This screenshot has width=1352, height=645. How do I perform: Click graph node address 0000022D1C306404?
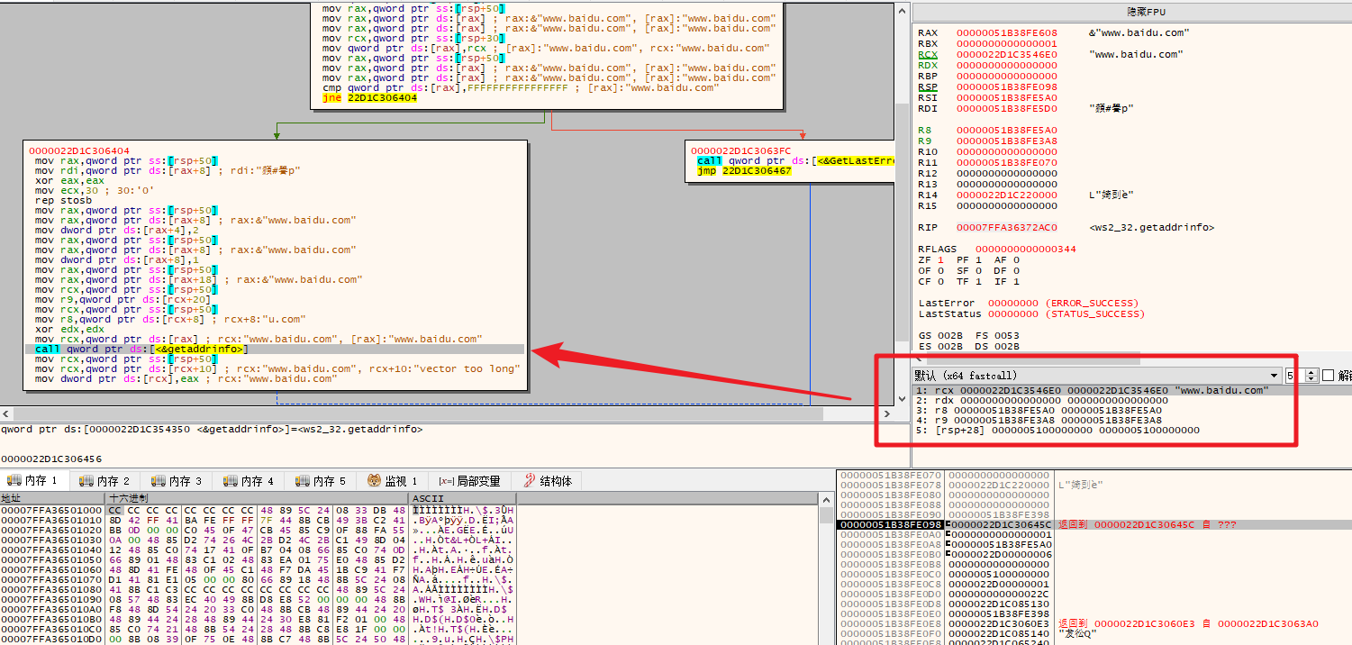click(x=79, y=150)
